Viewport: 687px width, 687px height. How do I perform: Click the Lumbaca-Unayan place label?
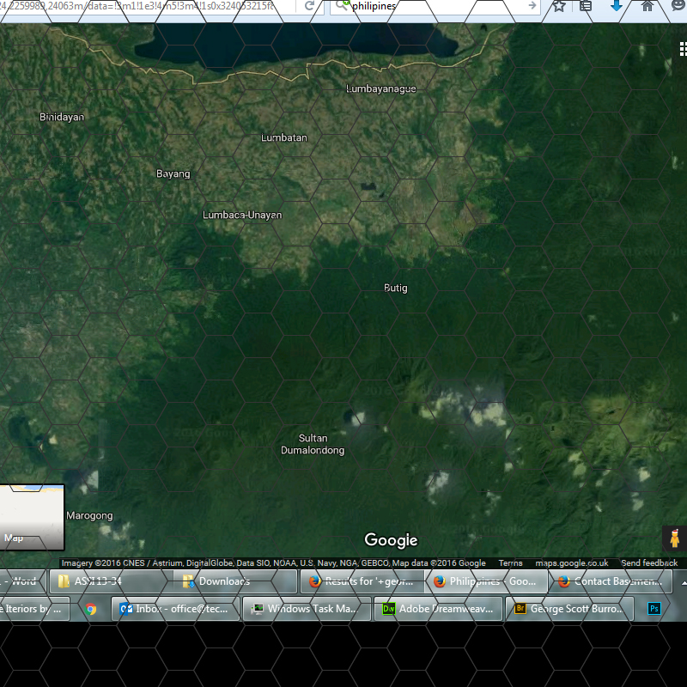tap(242, 215)
